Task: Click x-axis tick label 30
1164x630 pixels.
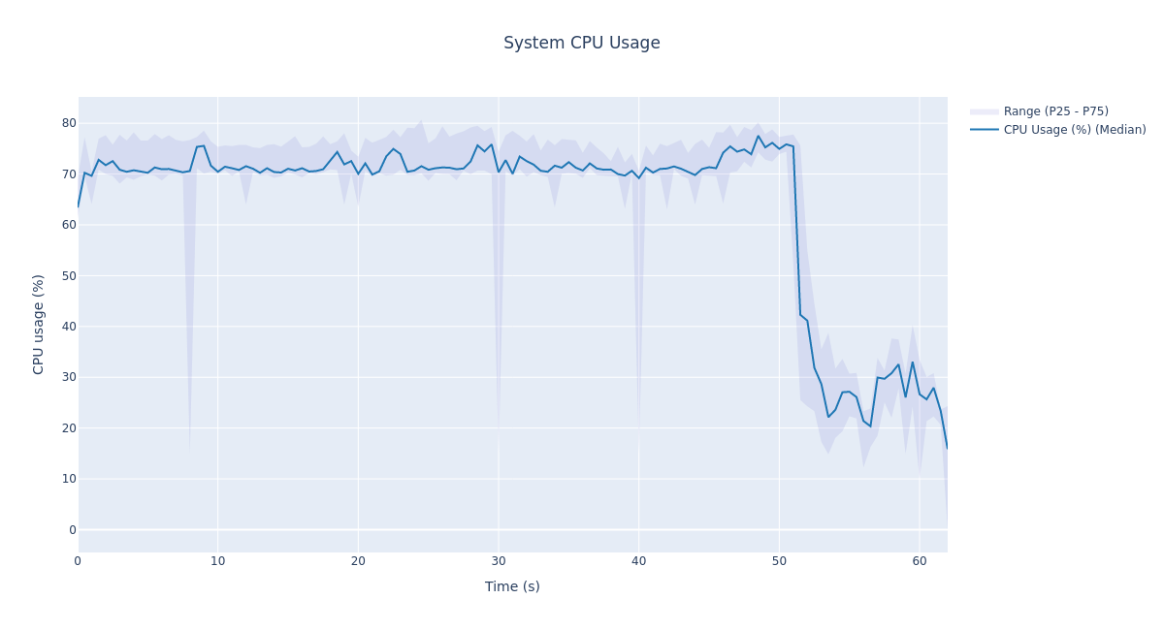Action: (499, 561)
